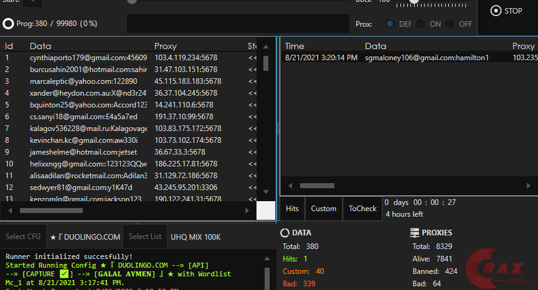Click the Select CFG button
This screenshot has height=290, width=538.
tap(23, 237)
